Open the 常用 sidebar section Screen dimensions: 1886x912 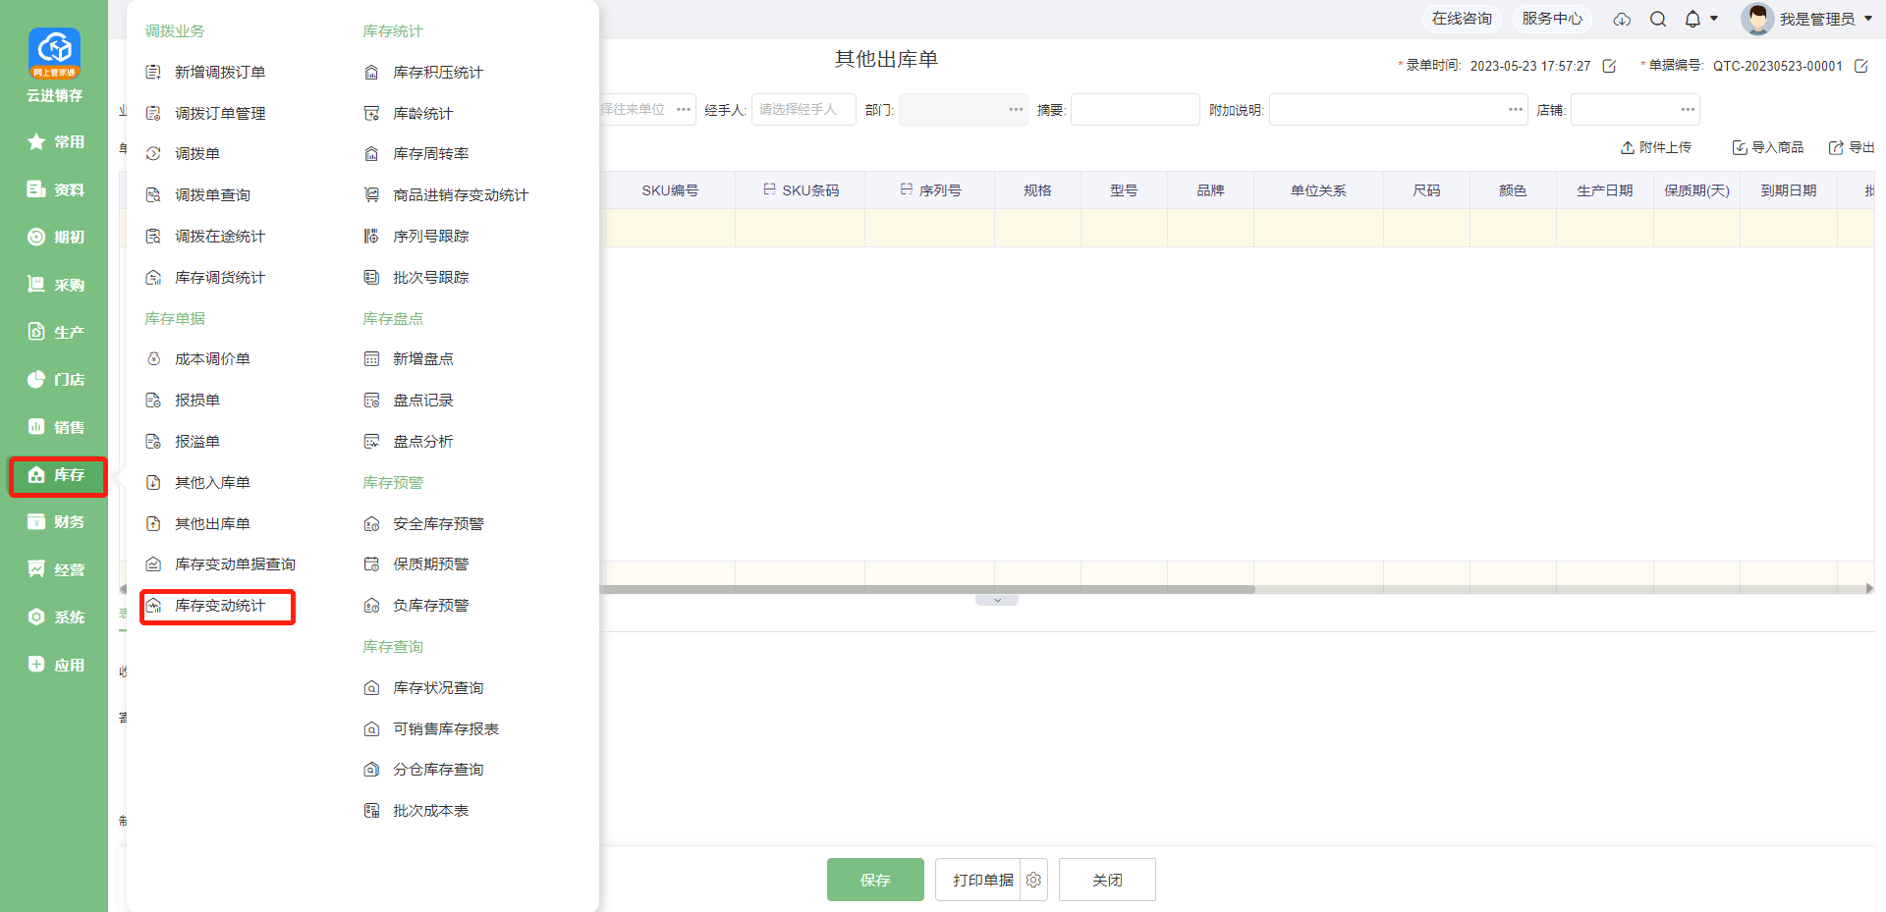coord(55,142)
